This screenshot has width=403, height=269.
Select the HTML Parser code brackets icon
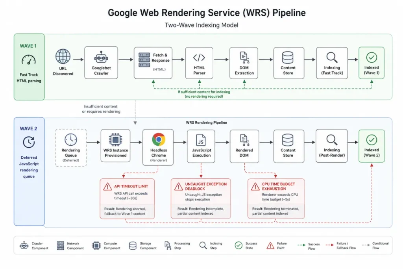[199, 58]
